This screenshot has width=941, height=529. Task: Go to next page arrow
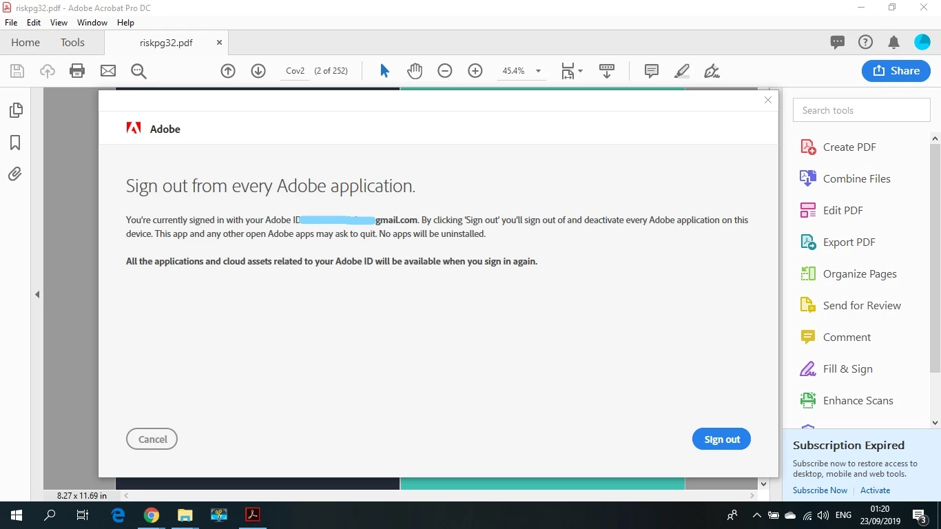(x=258, y=71)
